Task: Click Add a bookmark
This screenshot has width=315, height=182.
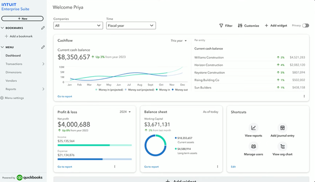Action: 18,36
